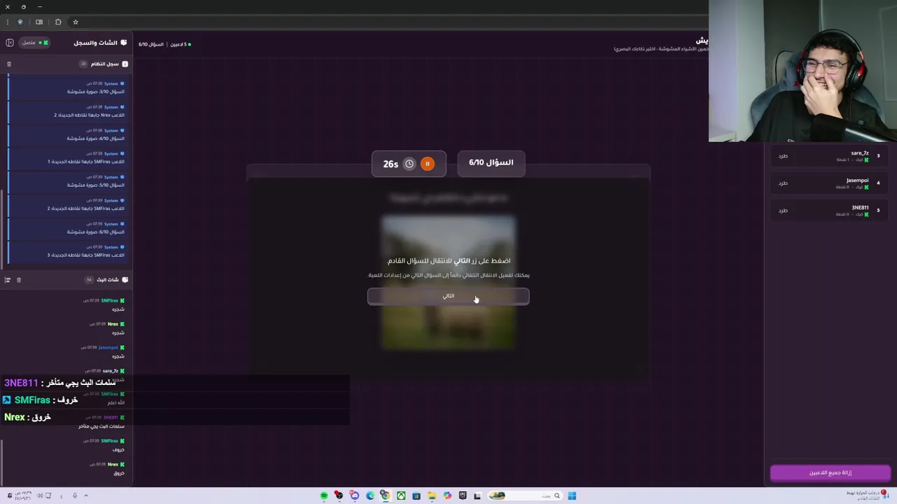Screen dimensions: 897x504
Task: Open the Windows Start menu
Action: 572,496
